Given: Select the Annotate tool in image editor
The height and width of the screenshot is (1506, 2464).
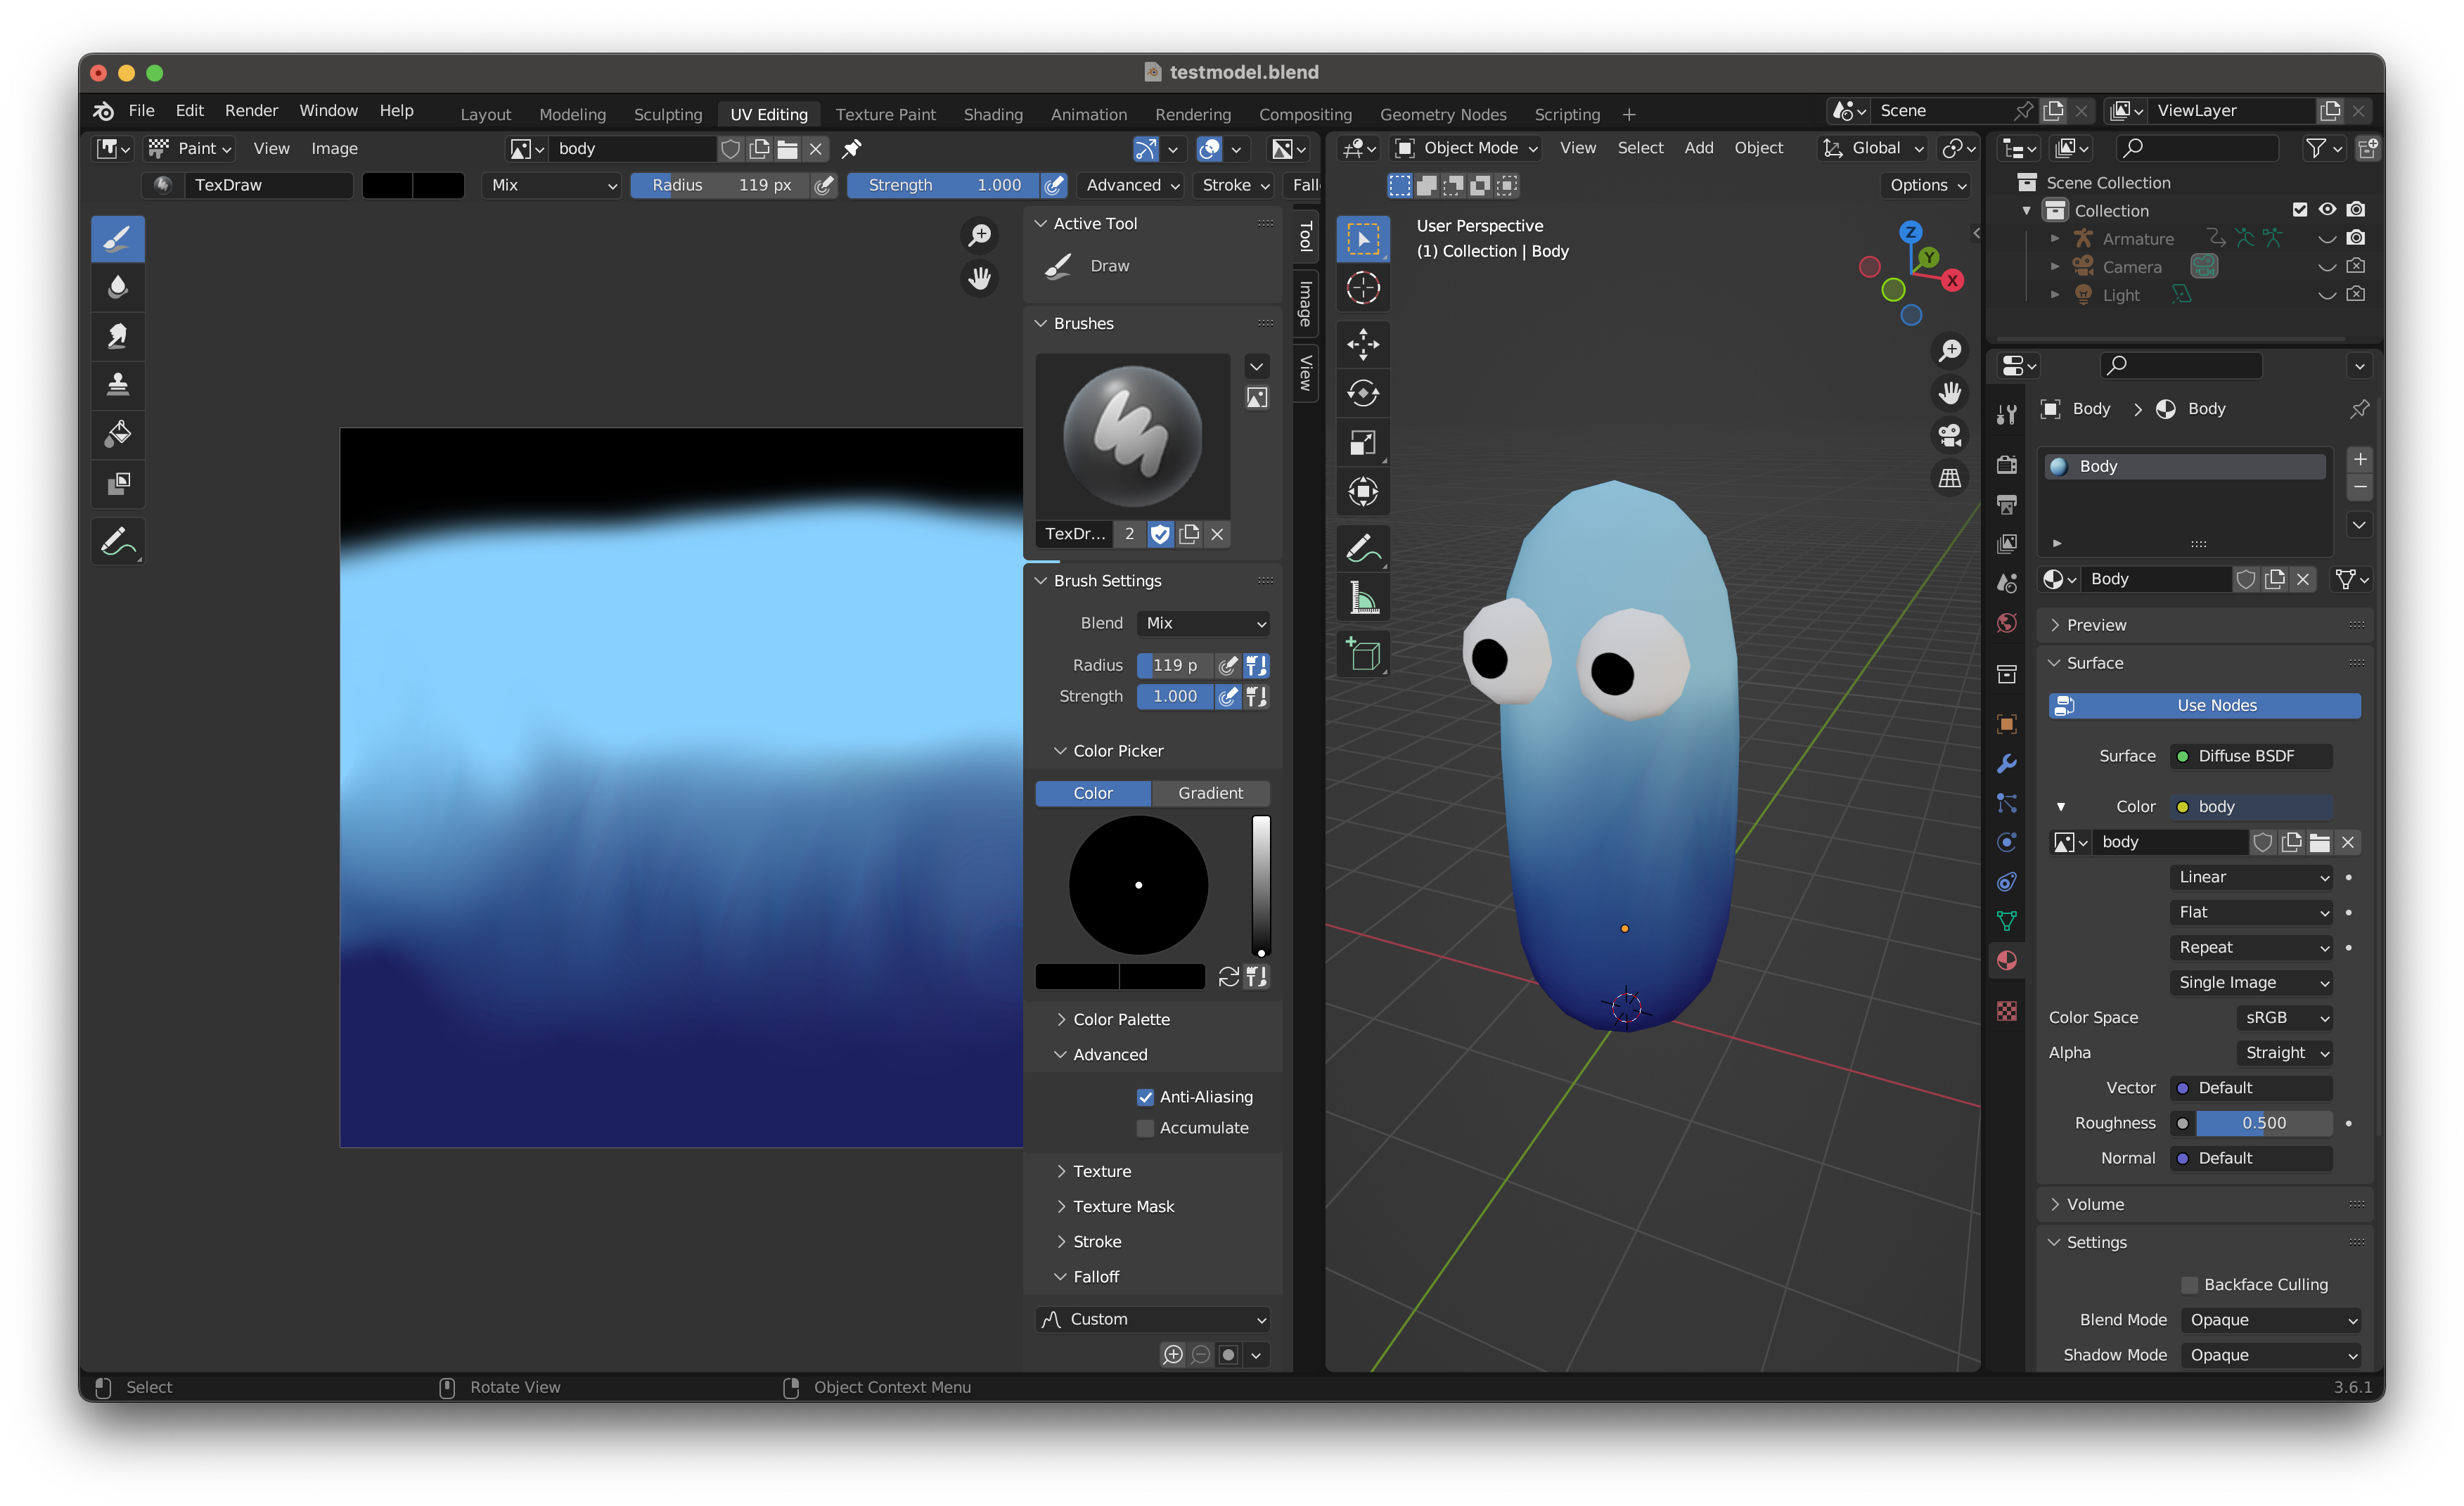Looking at the screenshot, I should [x=118, y=541].
